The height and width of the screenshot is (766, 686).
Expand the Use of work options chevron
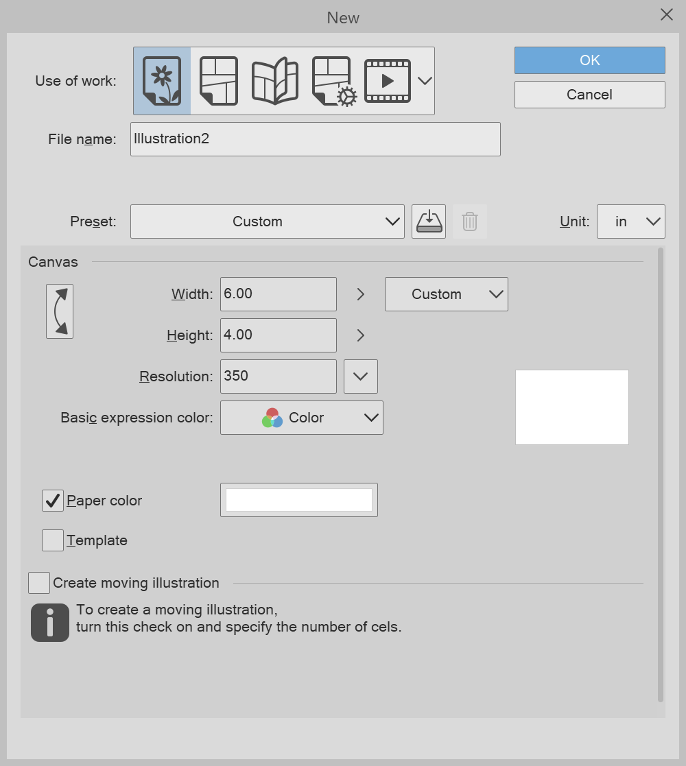coord(425,81)
